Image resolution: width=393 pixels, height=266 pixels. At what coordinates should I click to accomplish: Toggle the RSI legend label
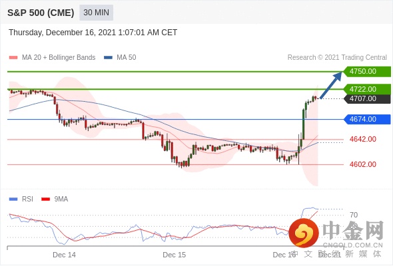(27, 199)
